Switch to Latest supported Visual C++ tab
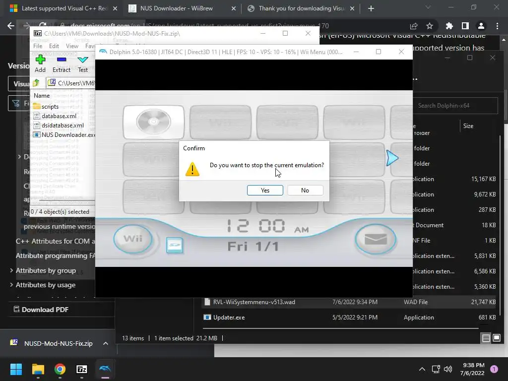Image resolution: width=508 pixels, height=381 pixels. click(63, 8)
